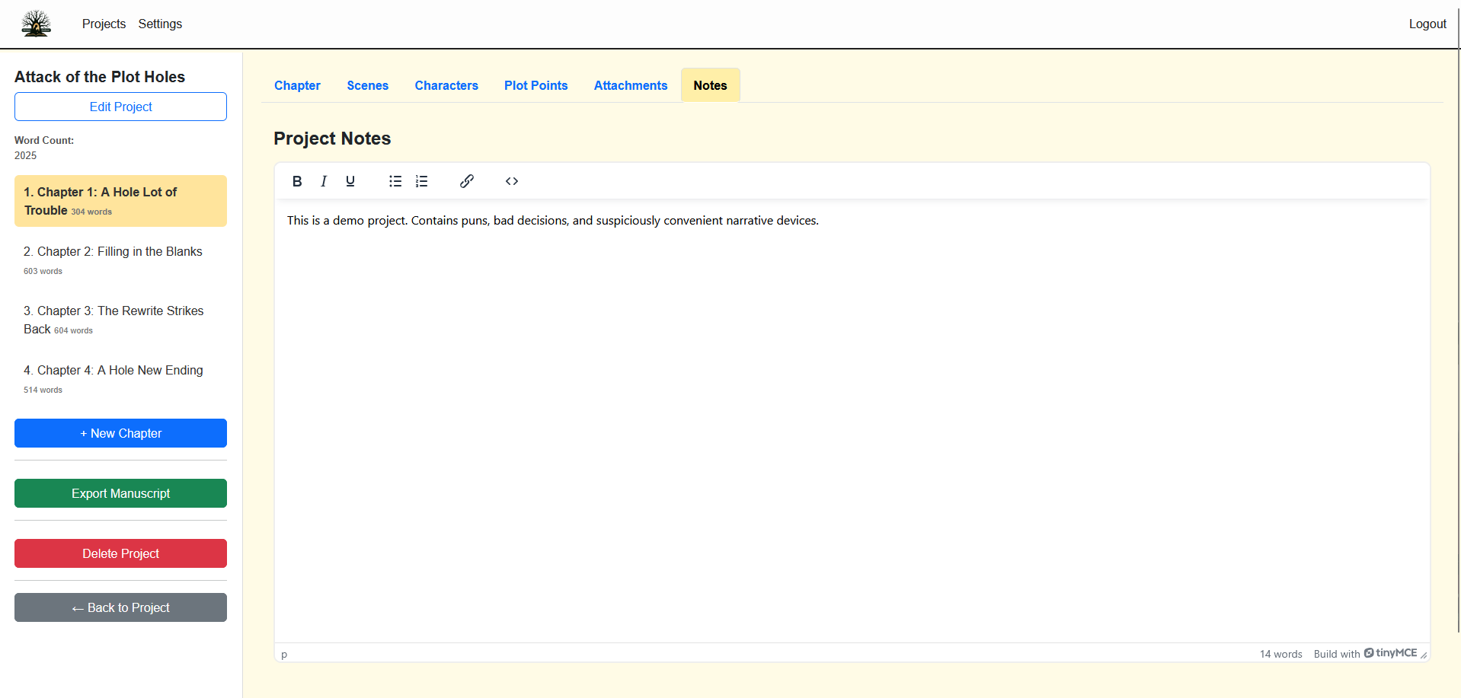Click inside the project notes text area
The image size is (1461, 698).
coord(852,419)
